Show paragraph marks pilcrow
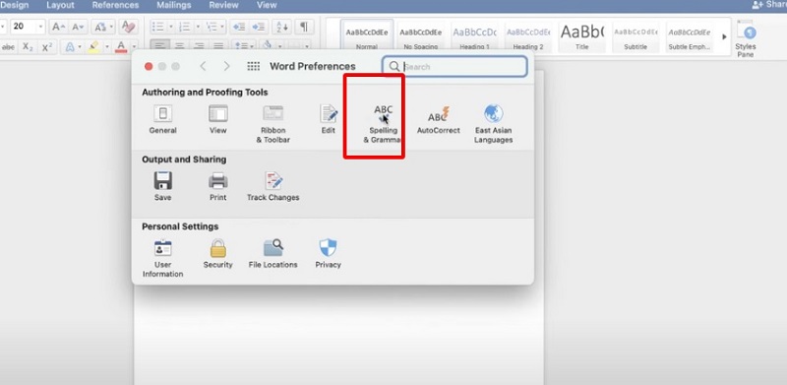This screenshot has height=385, width=787. (x=304, y=27)
